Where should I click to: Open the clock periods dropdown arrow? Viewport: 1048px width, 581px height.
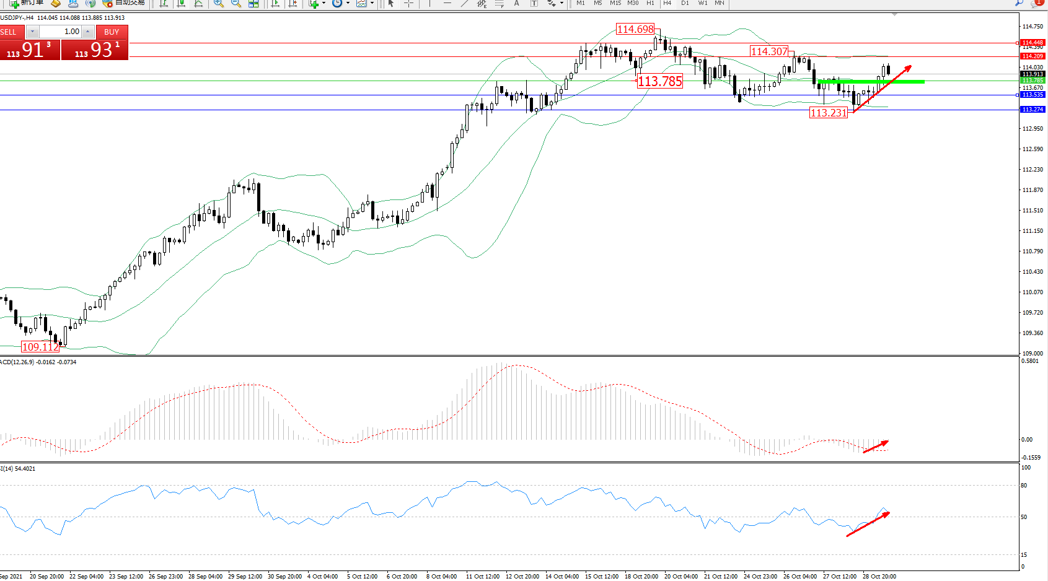tap(348, 3)
